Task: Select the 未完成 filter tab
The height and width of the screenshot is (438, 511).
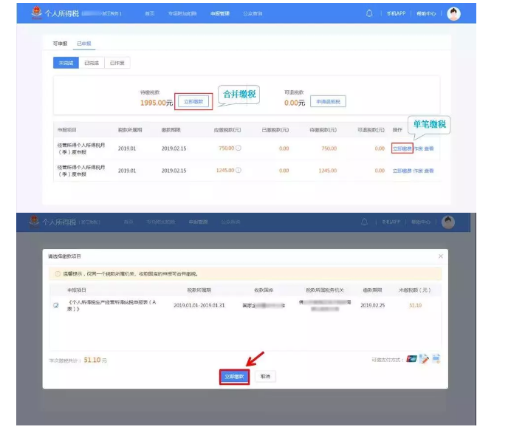Action: (66, 64)
